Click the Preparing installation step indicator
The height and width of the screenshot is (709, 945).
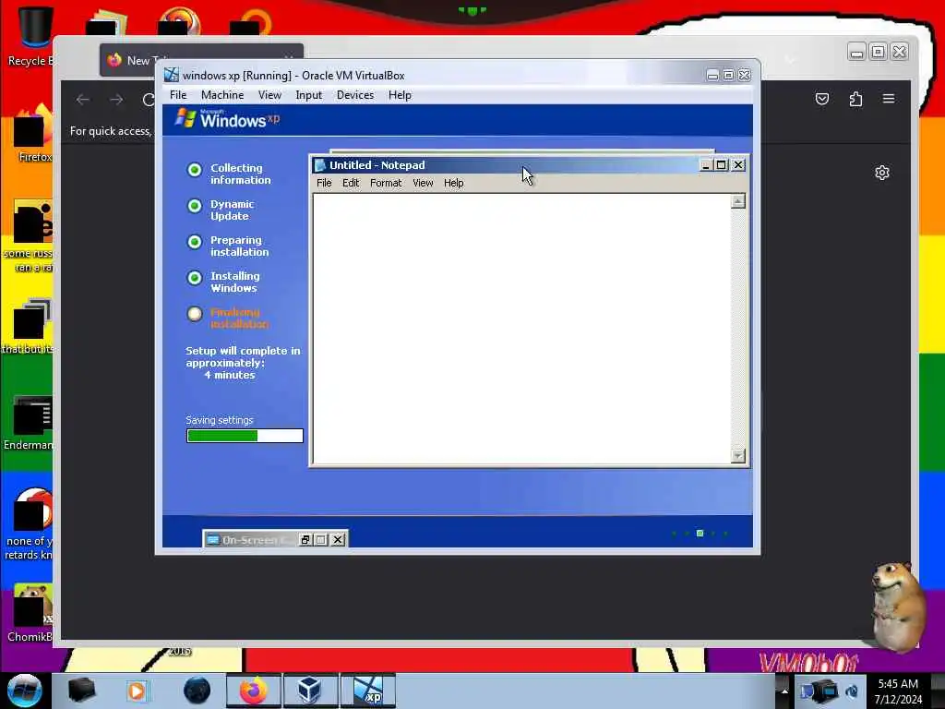pyautogui.click(x=194, y=242)
